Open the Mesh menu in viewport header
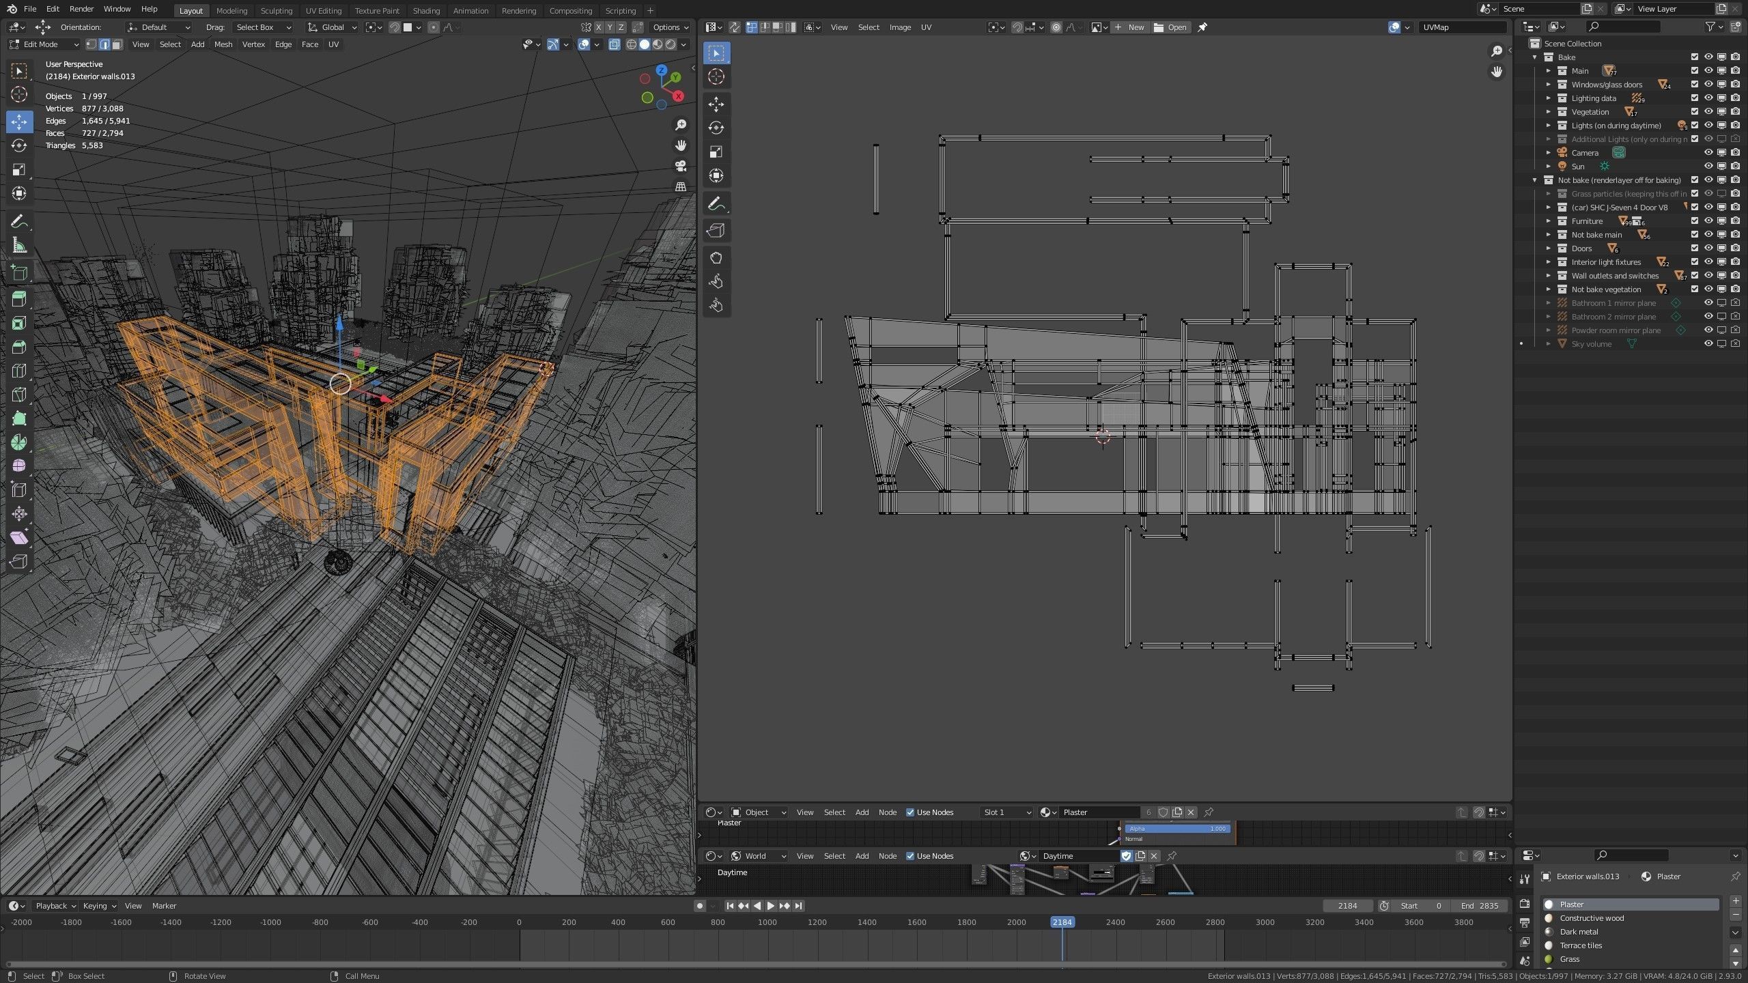The height and width of the screenshot is (983, 1748). pyautogui.click(x=223, y=44)
